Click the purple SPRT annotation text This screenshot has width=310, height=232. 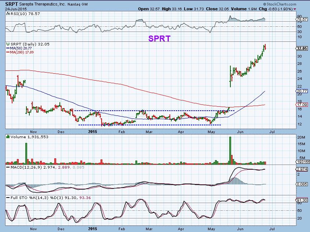point(159,38)
